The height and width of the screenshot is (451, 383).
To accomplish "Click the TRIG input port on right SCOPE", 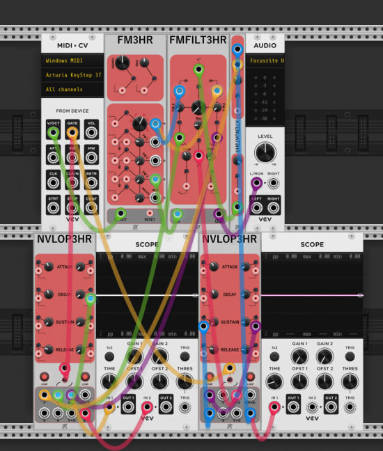I will tap(350, 407).
